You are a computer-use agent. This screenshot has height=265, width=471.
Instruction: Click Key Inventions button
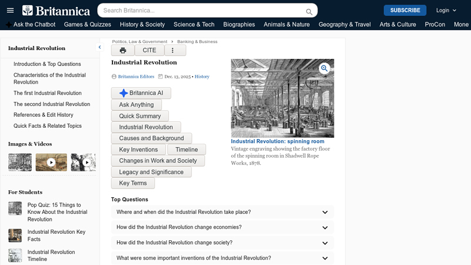coord(138,150)
